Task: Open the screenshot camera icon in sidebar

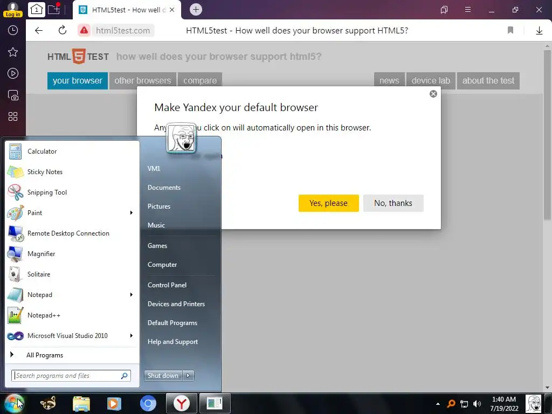Action: pos(13,95)
